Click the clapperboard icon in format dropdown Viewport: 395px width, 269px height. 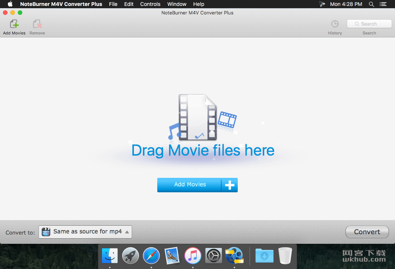[46, 232]
